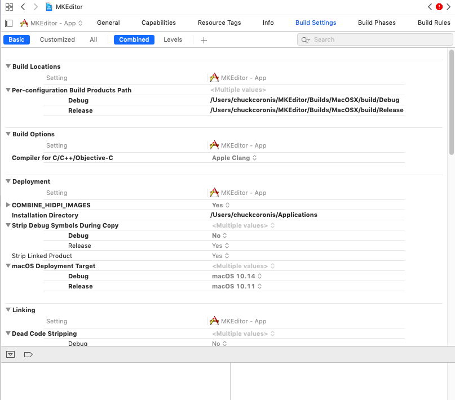455x400 pixels.
Task: Collapse the Linking section
Action: click(x=8, y=309)
